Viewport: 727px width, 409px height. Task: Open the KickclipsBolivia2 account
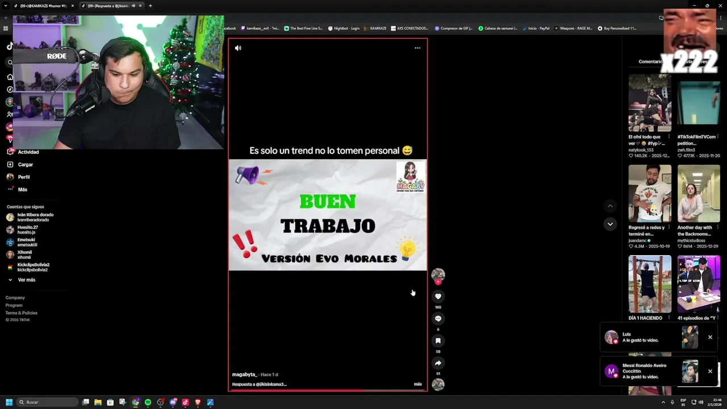point(28,267)
